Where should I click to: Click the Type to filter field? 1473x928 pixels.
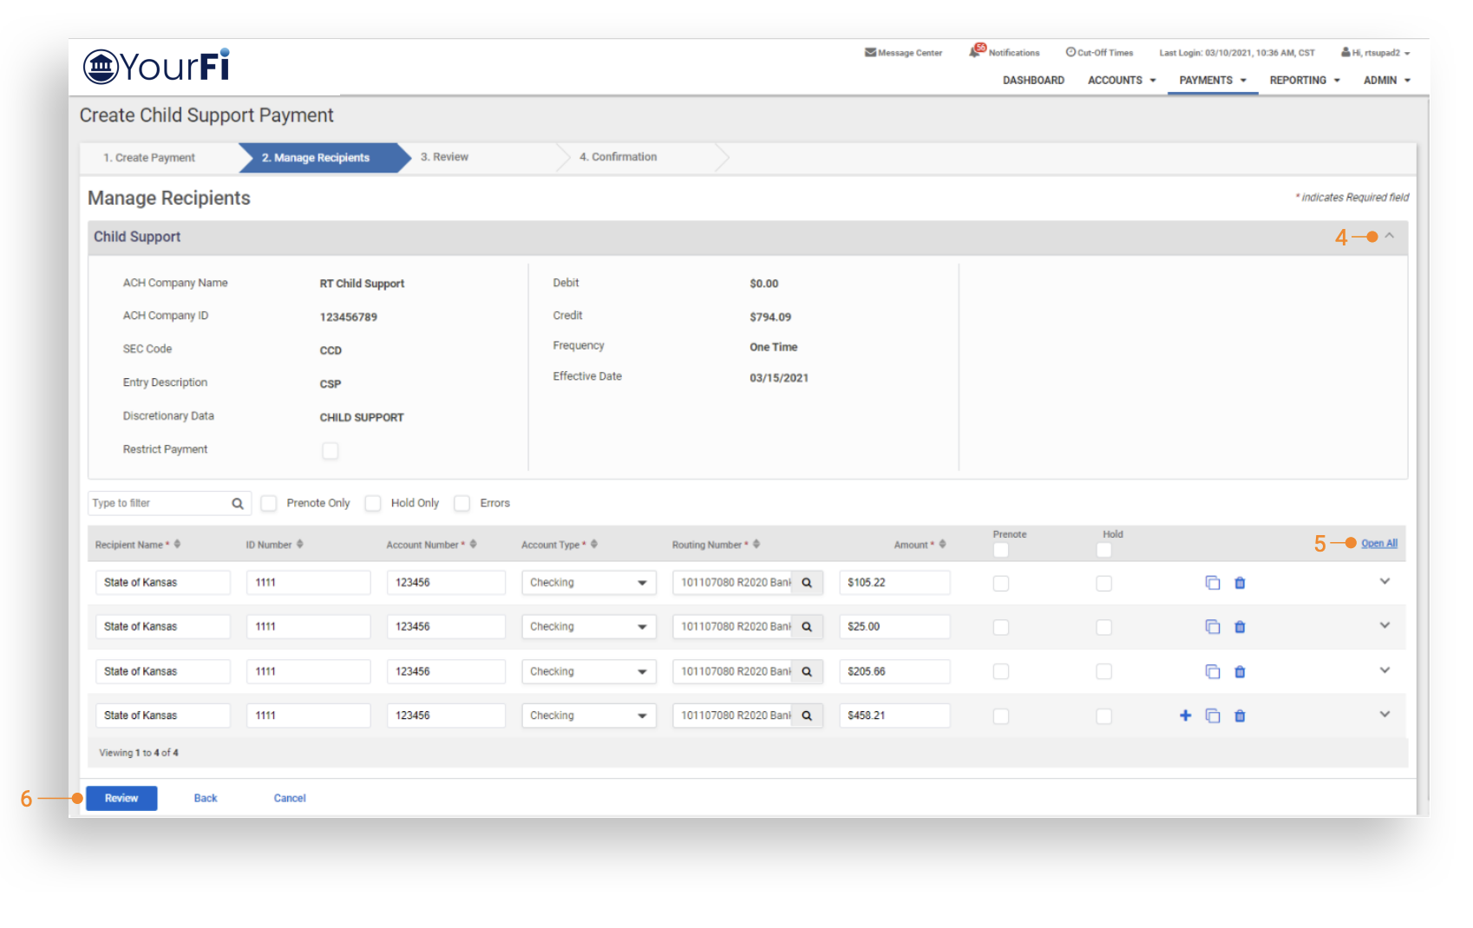(158, 504)
